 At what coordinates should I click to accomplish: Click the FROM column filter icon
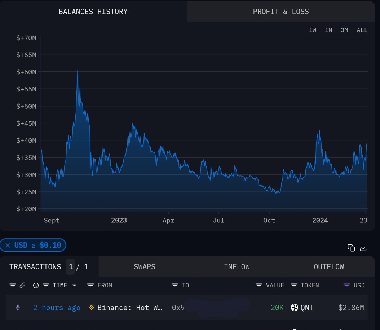(90, 285)
